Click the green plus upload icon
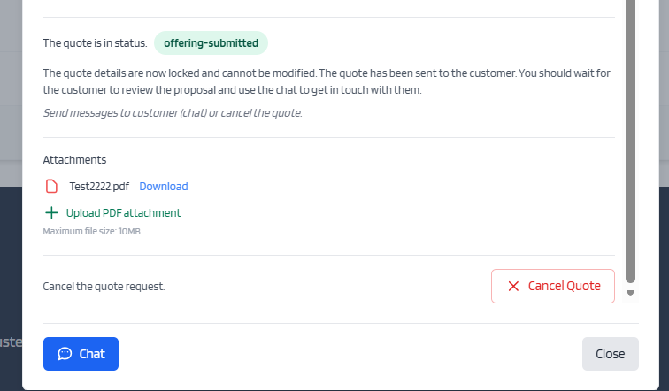This screenshot has width=669, height=391. click(x=51, y=213)
